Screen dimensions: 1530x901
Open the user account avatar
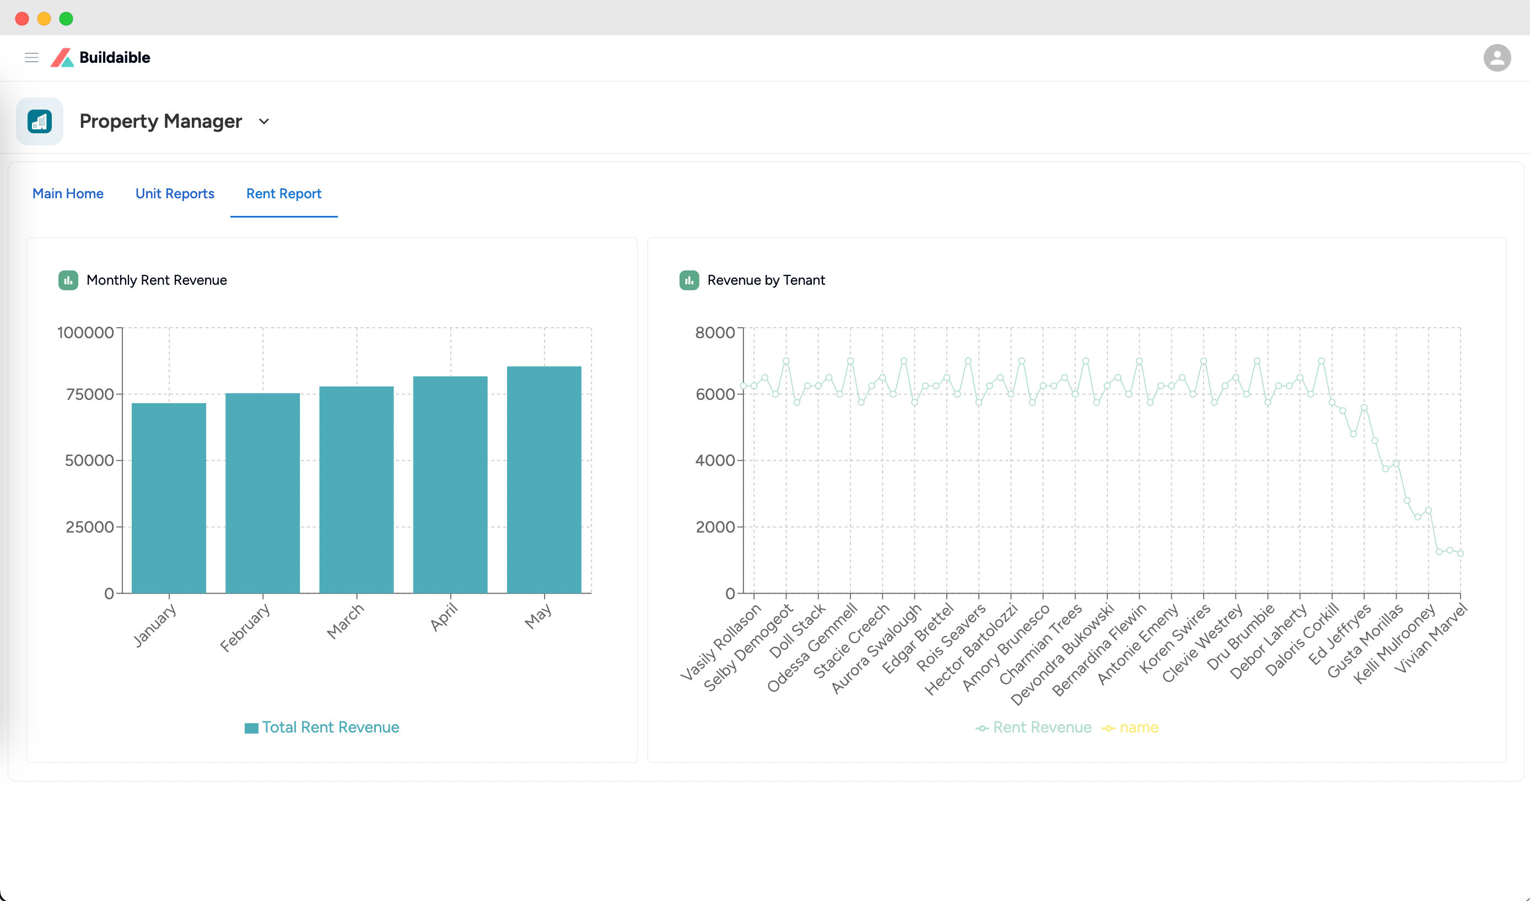point(1496,58)
